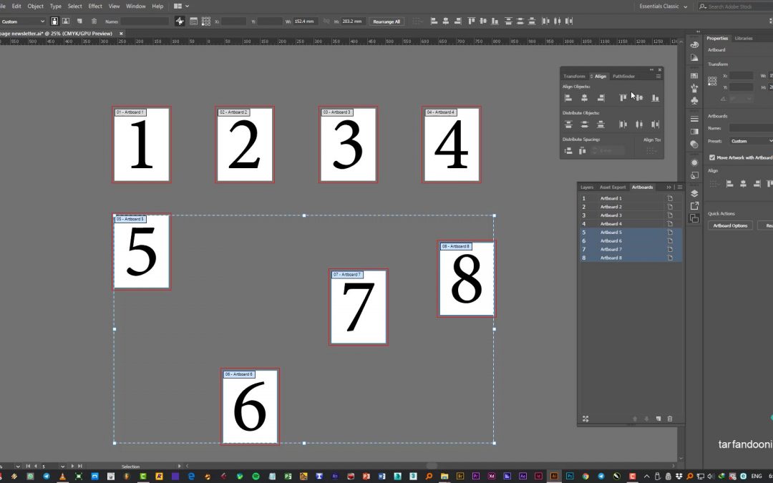This screenshot has width=773, height=483.
Task: Click Horizontal Align Right in Align panel
Action: pyautogui.click(x=601, y=98)
